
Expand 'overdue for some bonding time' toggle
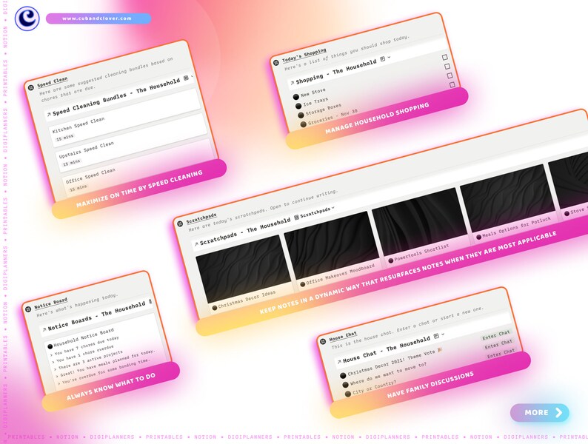click(59, 383)
